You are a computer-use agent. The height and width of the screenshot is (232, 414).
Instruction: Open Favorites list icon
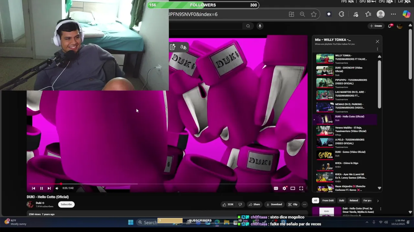pyautogui.click(x=368, y=14)
